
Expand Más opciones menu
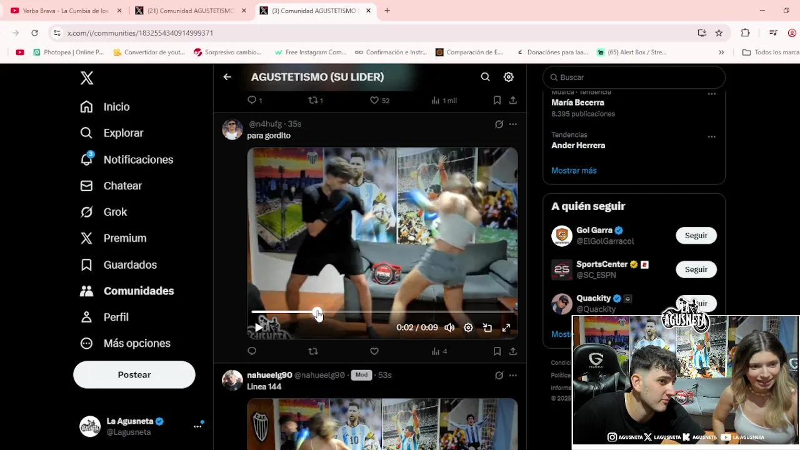pyautogui.click(x=125, y=343)
